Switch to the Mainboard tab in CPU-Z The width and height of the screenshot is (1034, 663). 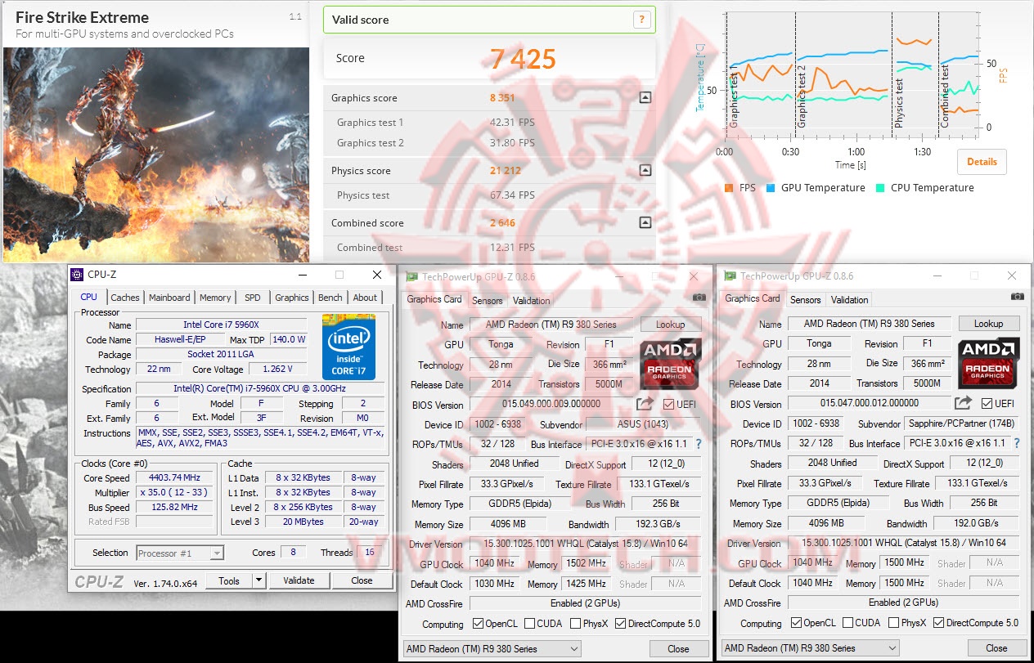169,298
